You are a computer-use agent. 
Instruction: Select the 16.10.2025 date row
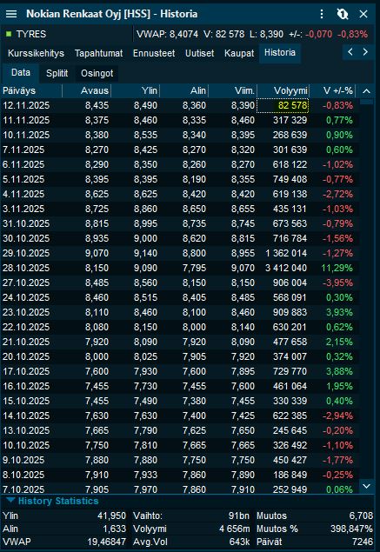click(x=180, y=387)
